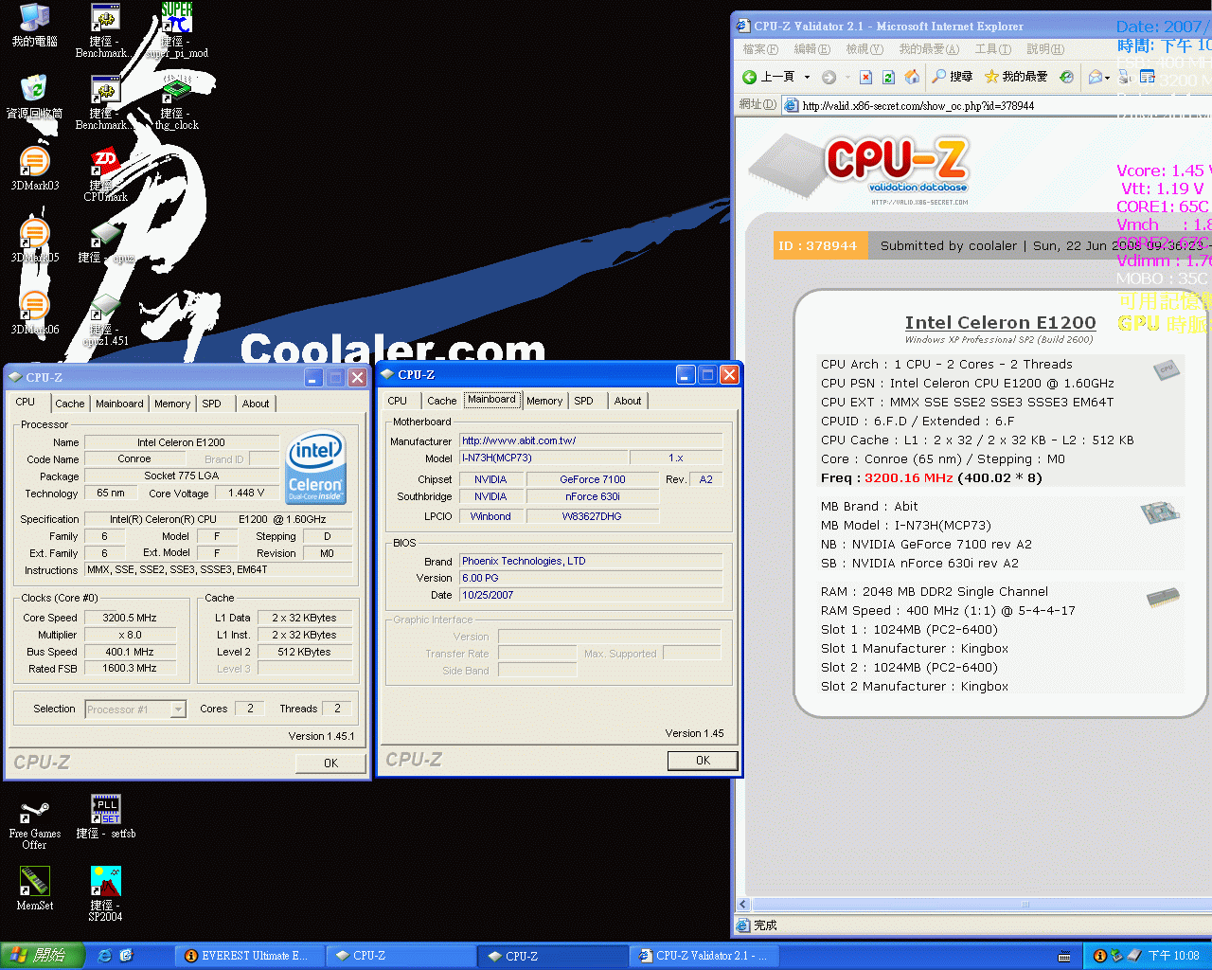
Task: Switch to EVEREST Ultimate taskbar button
Action: (x=248, y=956)
